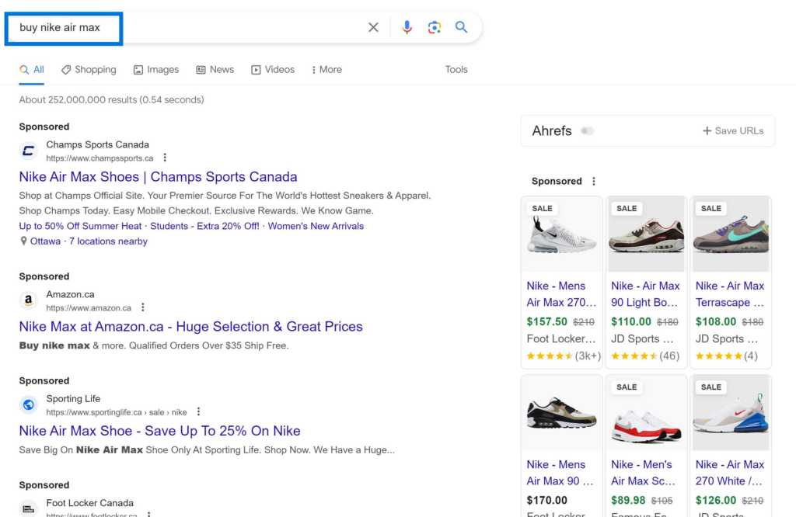Click the Sporting Life globe favicon

click(x=28, y=404)
